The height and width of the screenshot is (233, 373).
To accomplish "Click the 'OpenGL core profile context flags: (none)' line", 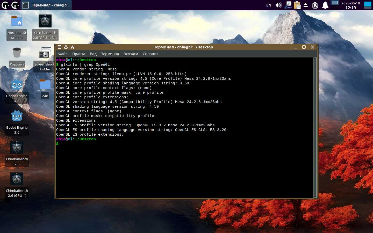I will (104, 88).
